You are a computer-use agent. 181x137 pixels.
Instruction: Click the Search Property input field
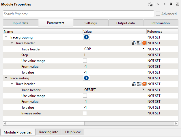78,14
